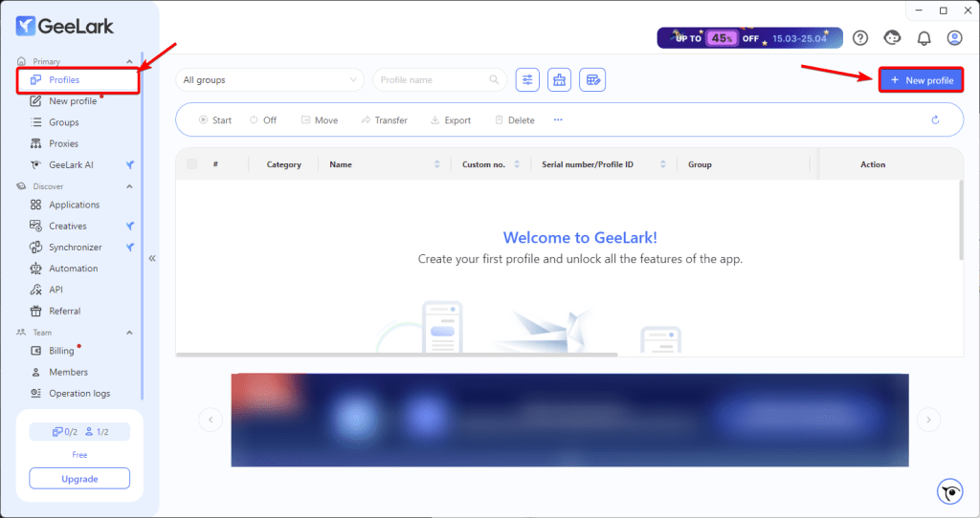Click Transfer in the action toolbar
980x518 pixels.
point(385,119)
